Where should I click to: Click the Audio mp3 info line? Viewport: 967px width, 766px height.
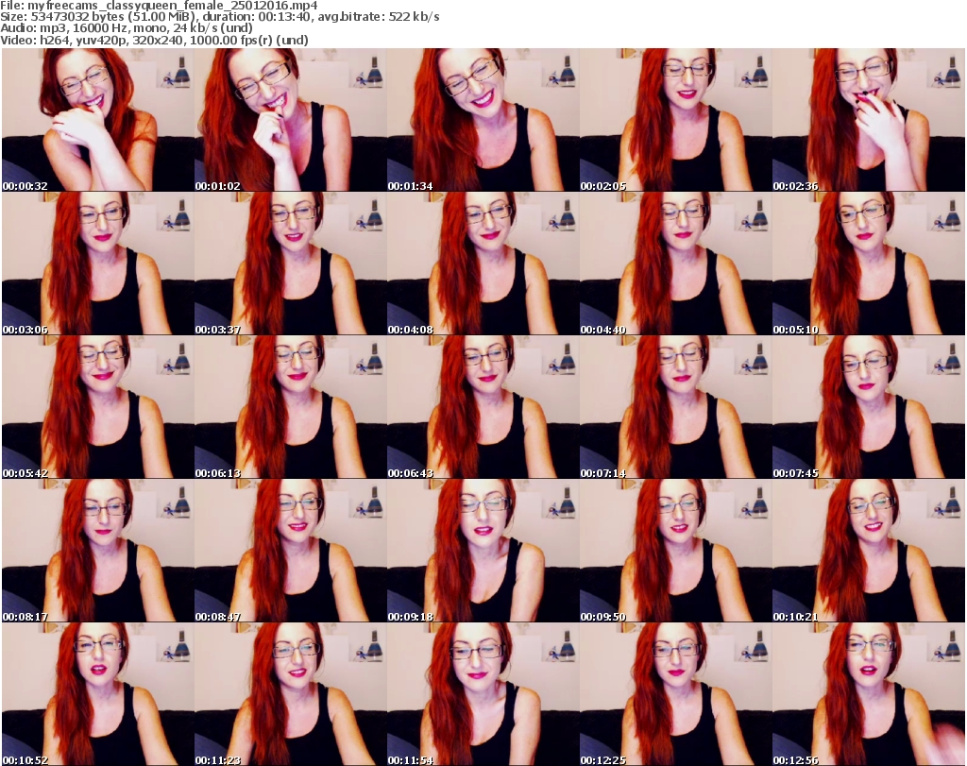coord(127,28)
